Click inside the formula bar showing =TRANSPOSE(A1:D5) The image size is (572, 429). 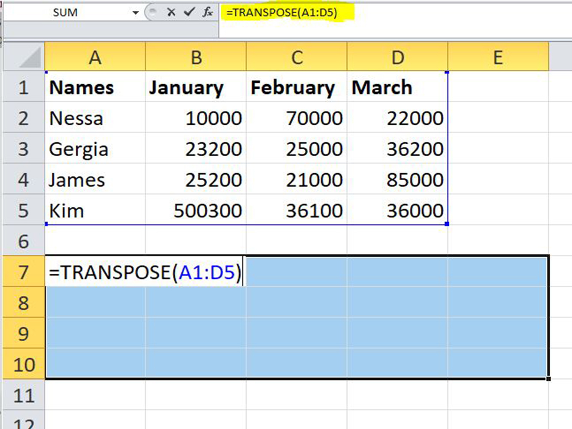300,12
